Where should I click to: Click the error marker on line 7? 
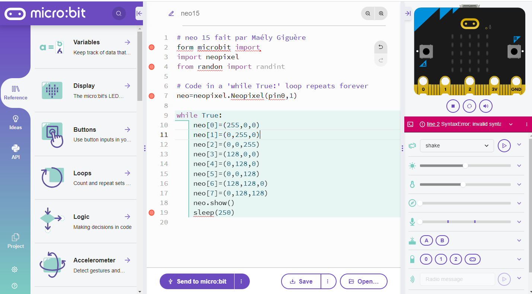coord(152,96)
